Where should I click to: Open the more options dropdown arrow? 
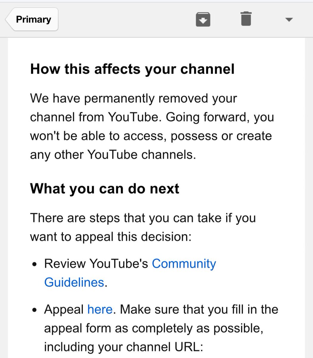(289, 20)
